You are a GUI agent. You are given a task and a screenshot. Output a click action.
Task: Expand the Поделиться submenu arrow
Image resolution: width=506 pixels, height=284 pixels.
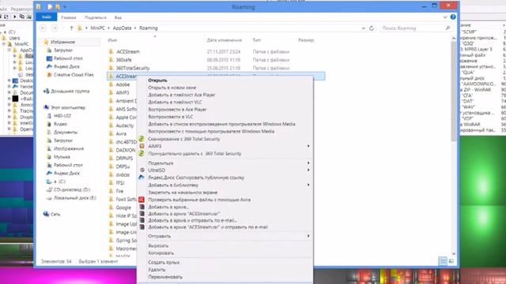tap(308, 163)
